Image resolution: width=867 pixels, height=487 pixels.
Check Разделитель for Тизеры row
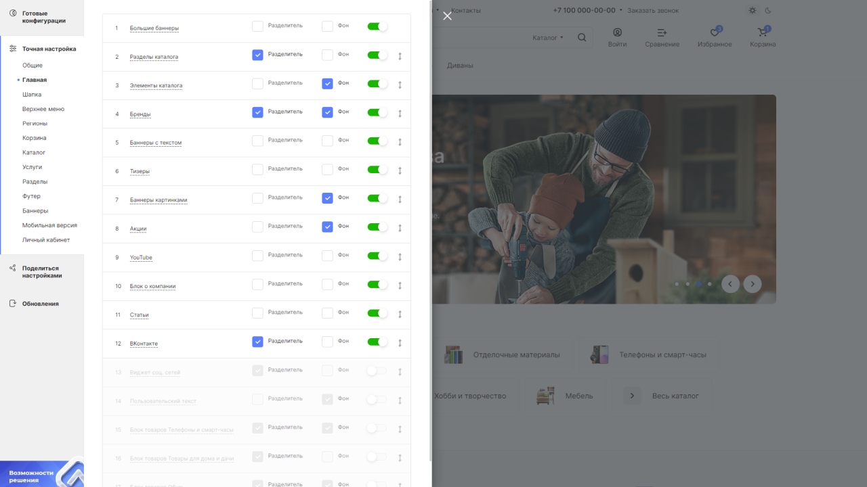pos(257,170)
